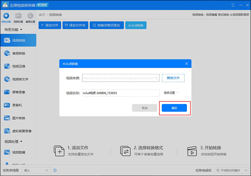Select 视频转换 in the sidebar
The height and width of the screenshot is (176, 251).
click(x=18, y=40)
